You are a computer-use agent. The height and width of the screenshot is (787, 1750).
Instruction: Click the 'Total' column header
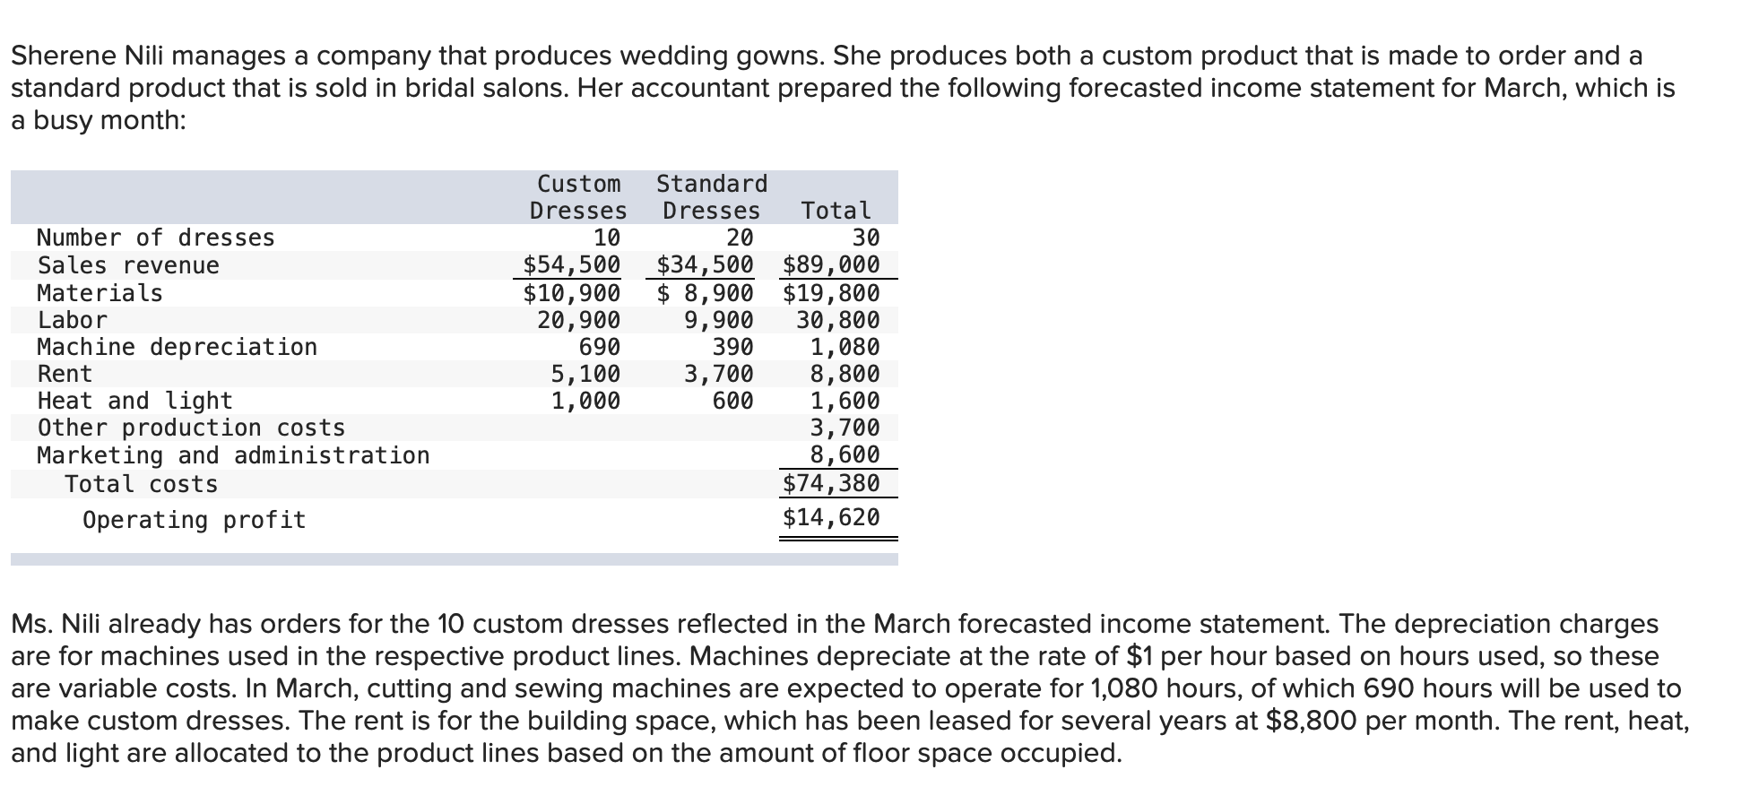[x=836, y=211]
